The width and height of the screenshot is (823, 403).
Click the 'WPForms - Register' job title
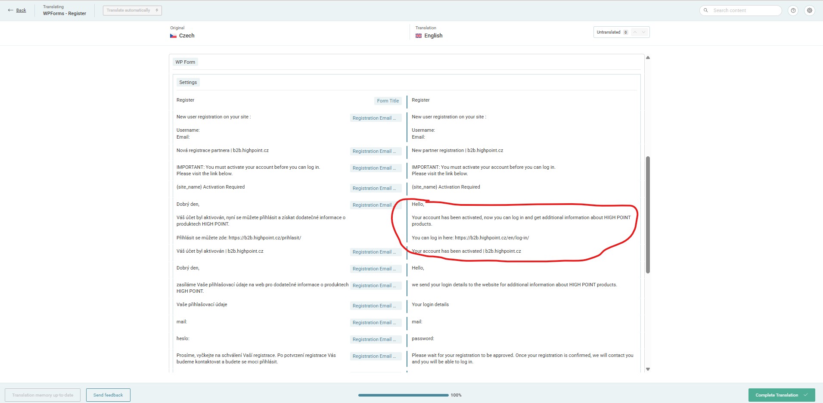click(x=65, y=14)
